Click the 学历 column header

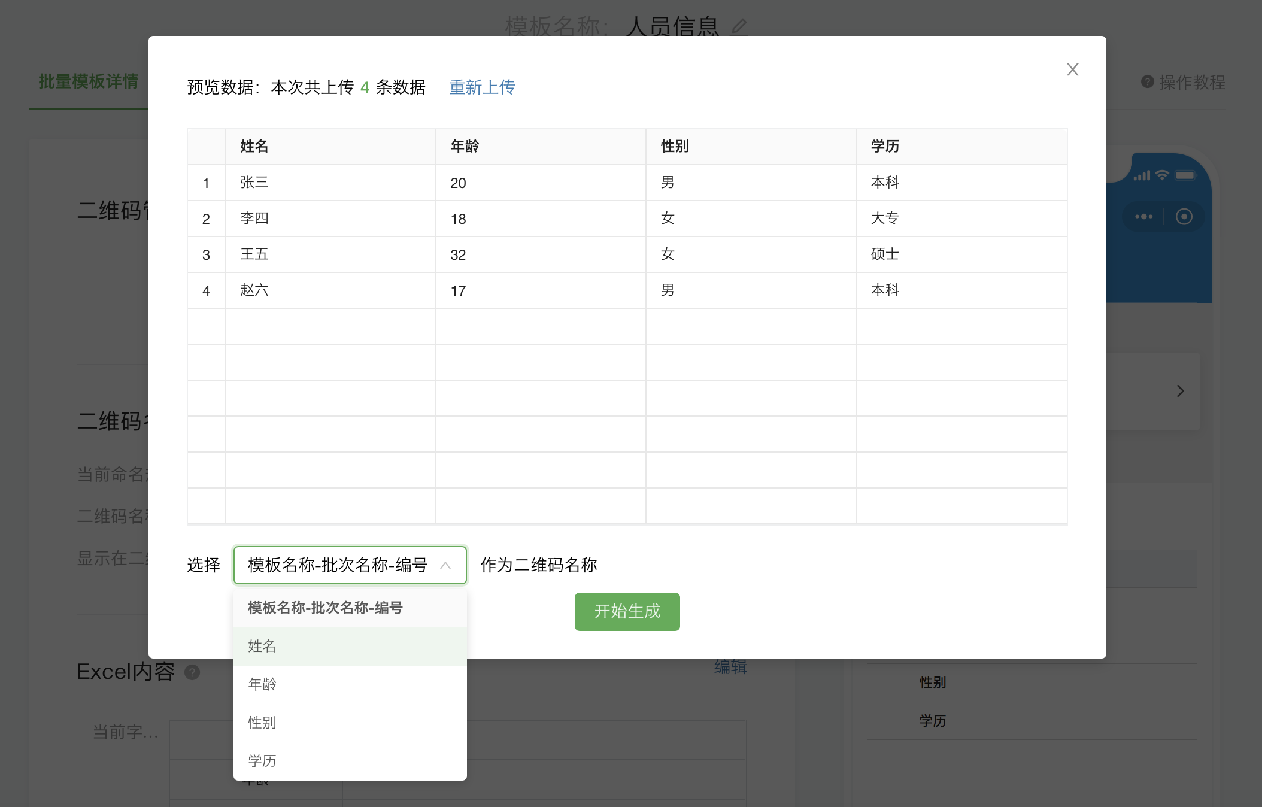pyautogui.click(x=961, y=147)
